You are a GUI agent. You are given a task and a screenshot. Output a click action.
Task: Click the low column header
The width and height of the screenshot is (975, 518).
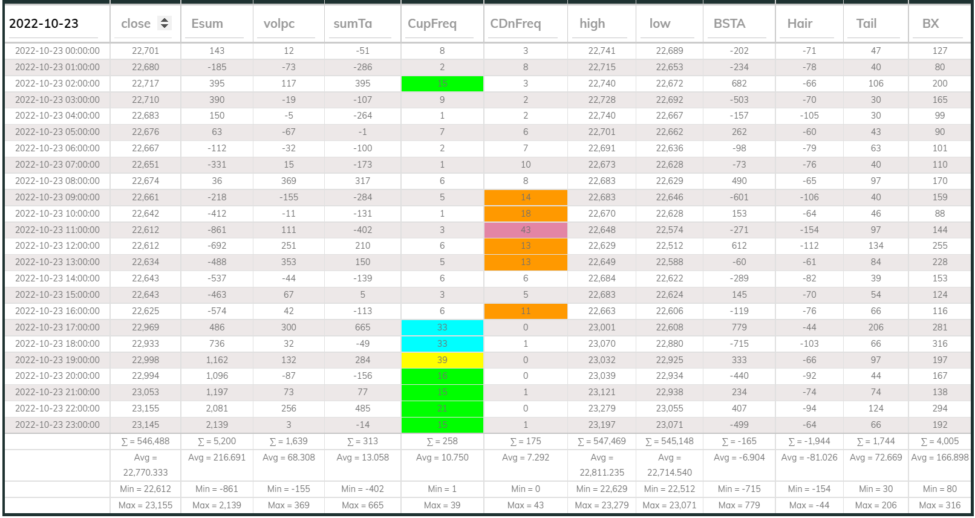coord(659,24)
